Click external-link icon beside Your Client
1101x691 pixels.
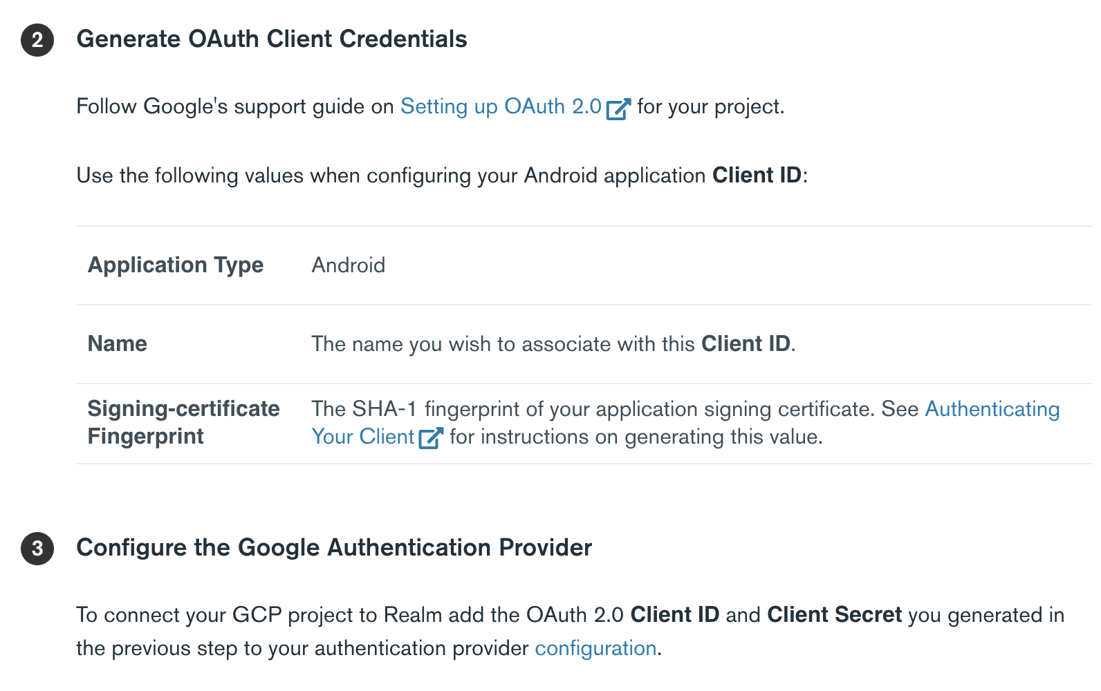431,438
